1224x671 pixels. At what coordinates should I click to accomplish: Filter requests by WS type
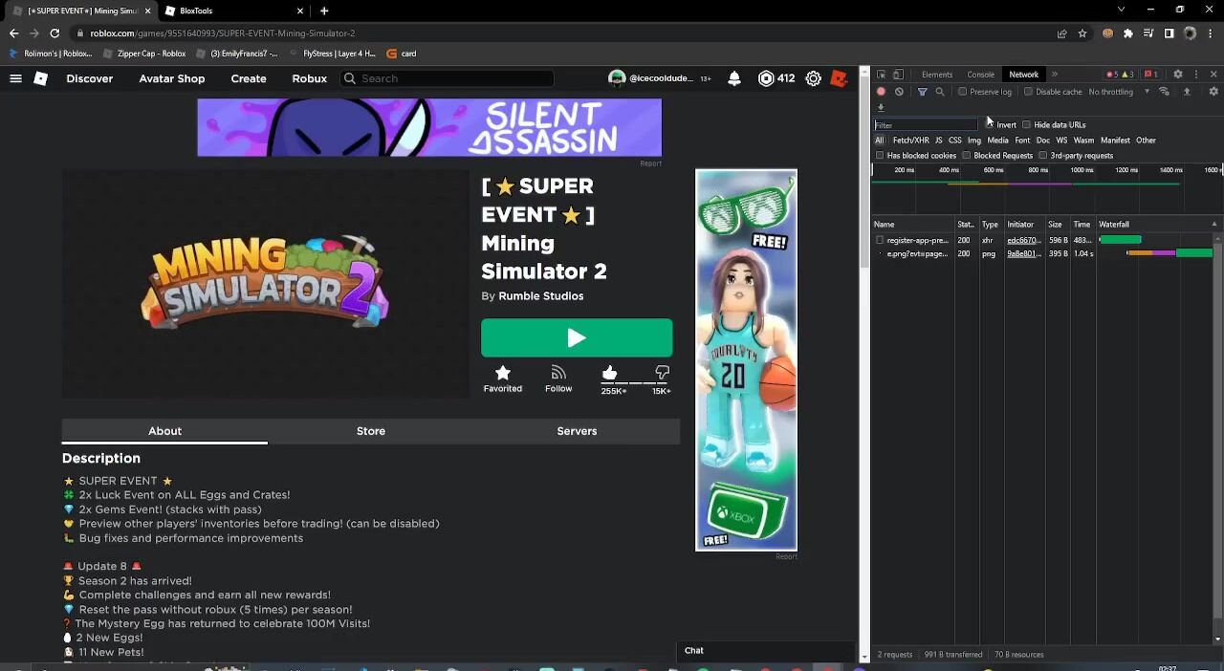(x=1061, y=141)
